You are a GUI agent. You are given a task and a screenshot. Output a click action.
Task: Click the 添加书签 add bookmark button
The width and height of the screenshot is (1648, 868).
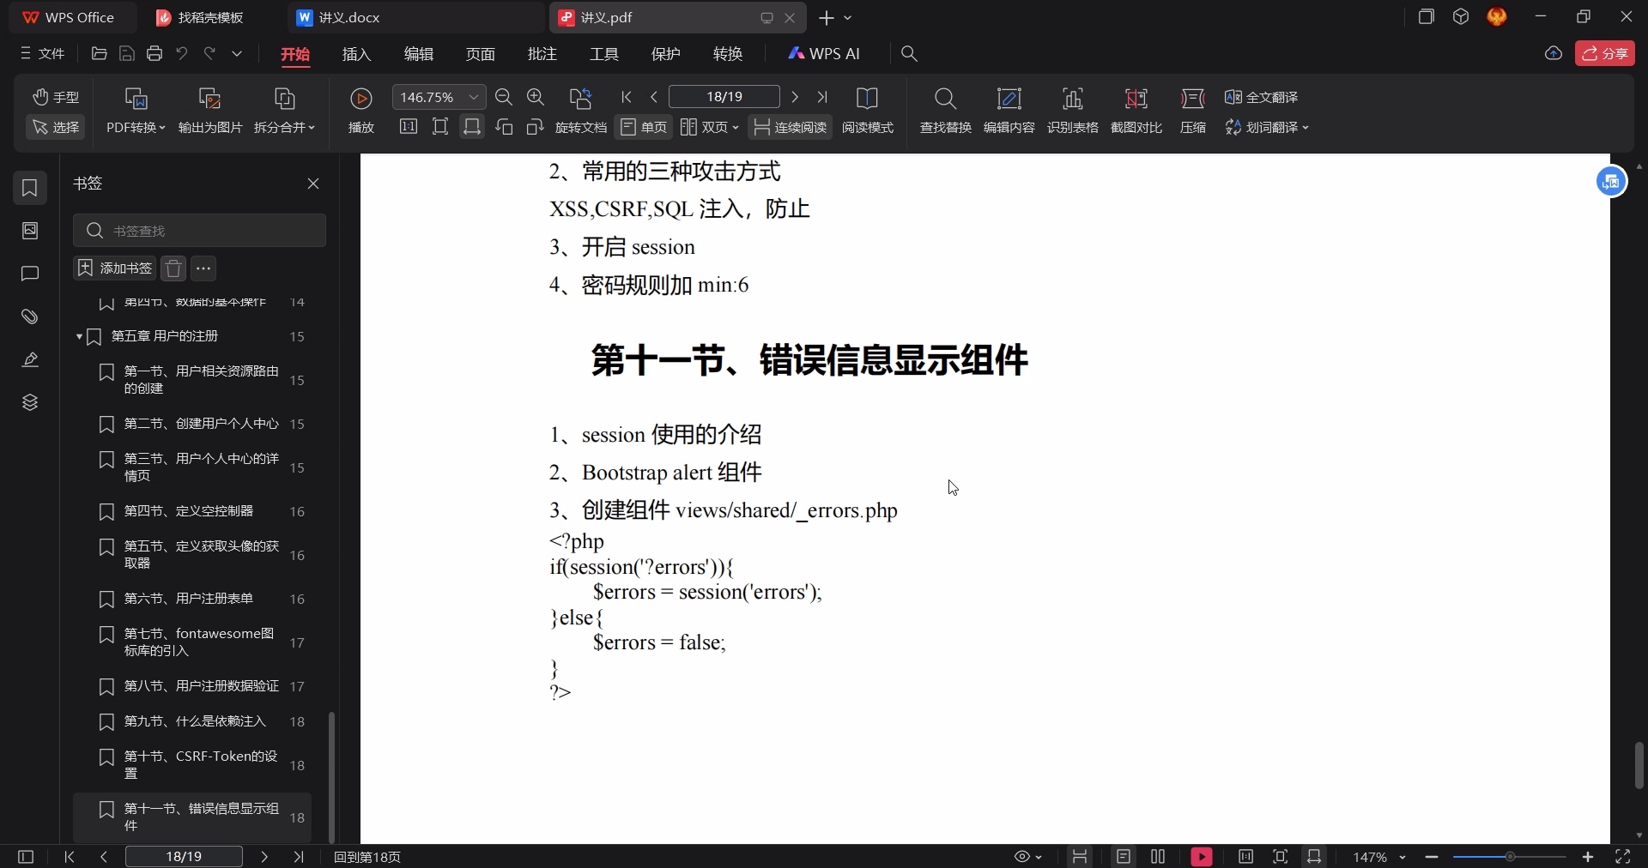112,268
